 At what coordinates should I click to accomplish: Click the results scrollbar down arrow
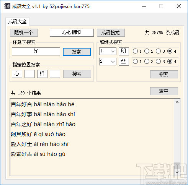tap(177, 172)
